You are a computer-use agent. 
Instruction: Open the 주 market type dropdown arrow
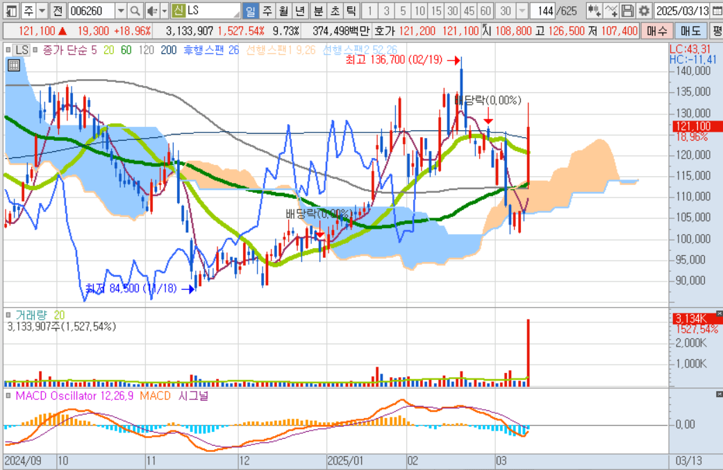tap(42, 10)
